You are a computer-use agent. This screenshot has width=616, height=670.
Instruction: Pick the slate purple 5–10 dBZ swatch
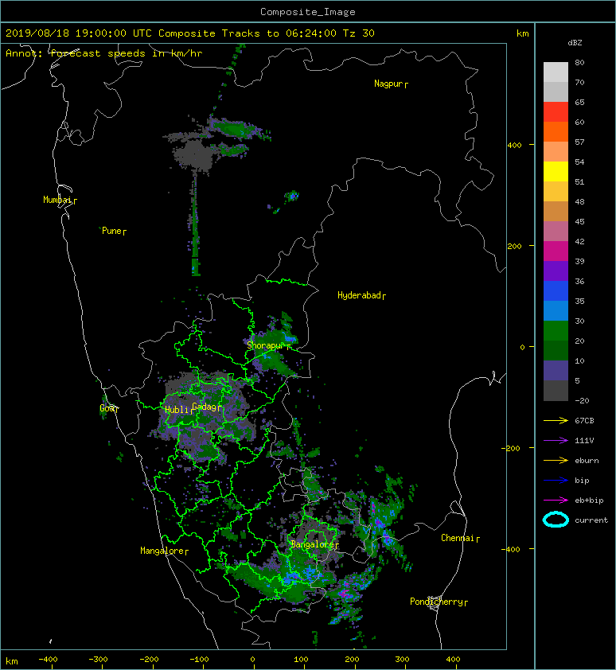click(556, 371)
